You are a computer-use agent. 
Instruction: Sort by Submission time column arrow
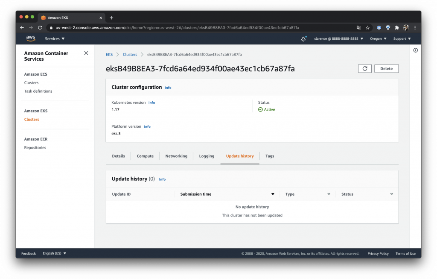click(x=273, y=194)
